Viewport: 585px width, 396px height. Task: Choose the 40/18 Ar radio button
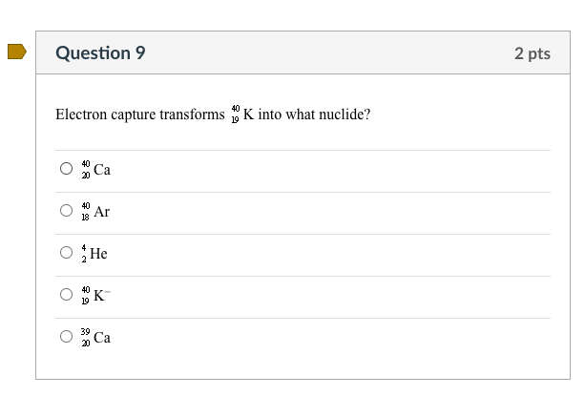pyautogui.click(x=66, y=212)
